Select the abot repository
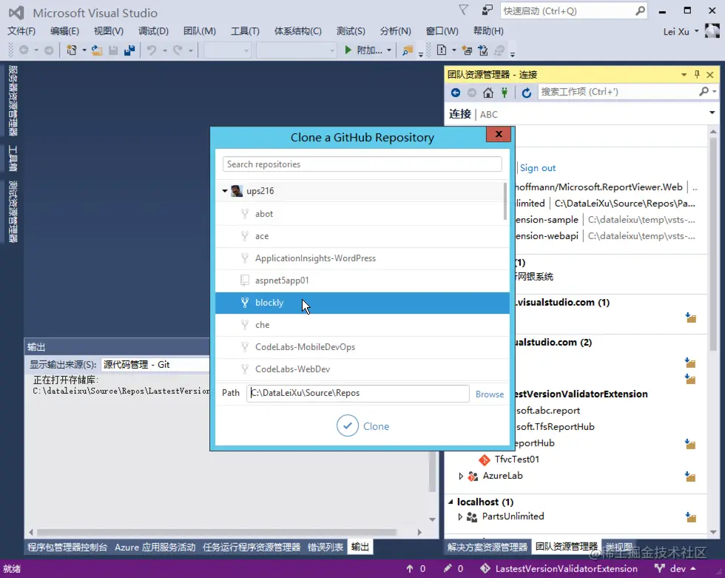Screen dimensions: 725x578 [x=362, y=214]
